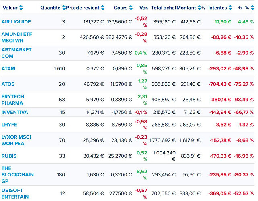Select Blockchain GP variation 8,62 %
The width and height of the screenshot is (258, 201).
pyautogui.click(x=142, y=174)
